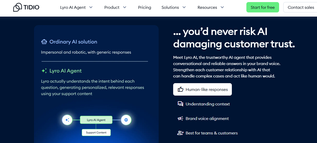Viewport: 317px width, 143px height.
Task: Click the thumbs-up icon for Human-like responses
Action: click(x=180, y=89)
